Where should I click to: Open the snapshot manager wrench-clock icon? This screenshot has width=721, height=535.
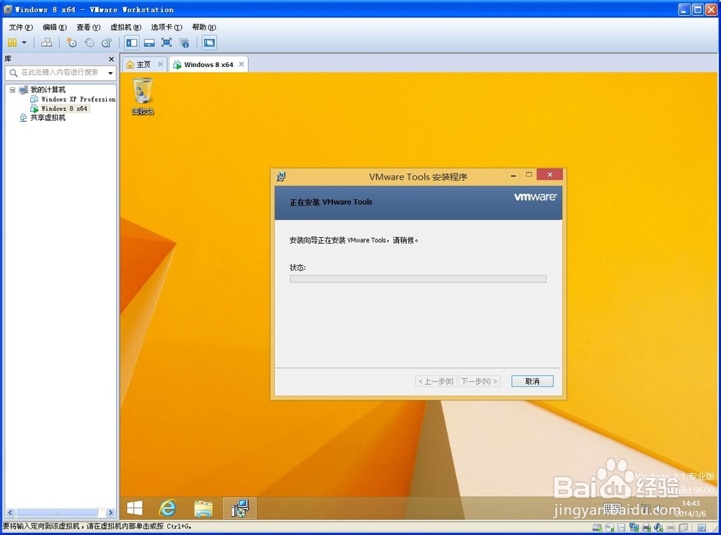[x=107, y=43]
